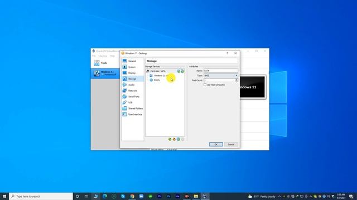The image size is (357, 200).
Task: Open Photoshop from the taskbar
Action: (168, 196)
